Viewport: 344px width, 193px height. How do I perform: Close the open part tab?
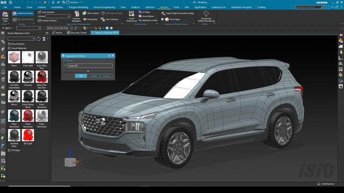(118, 33)
